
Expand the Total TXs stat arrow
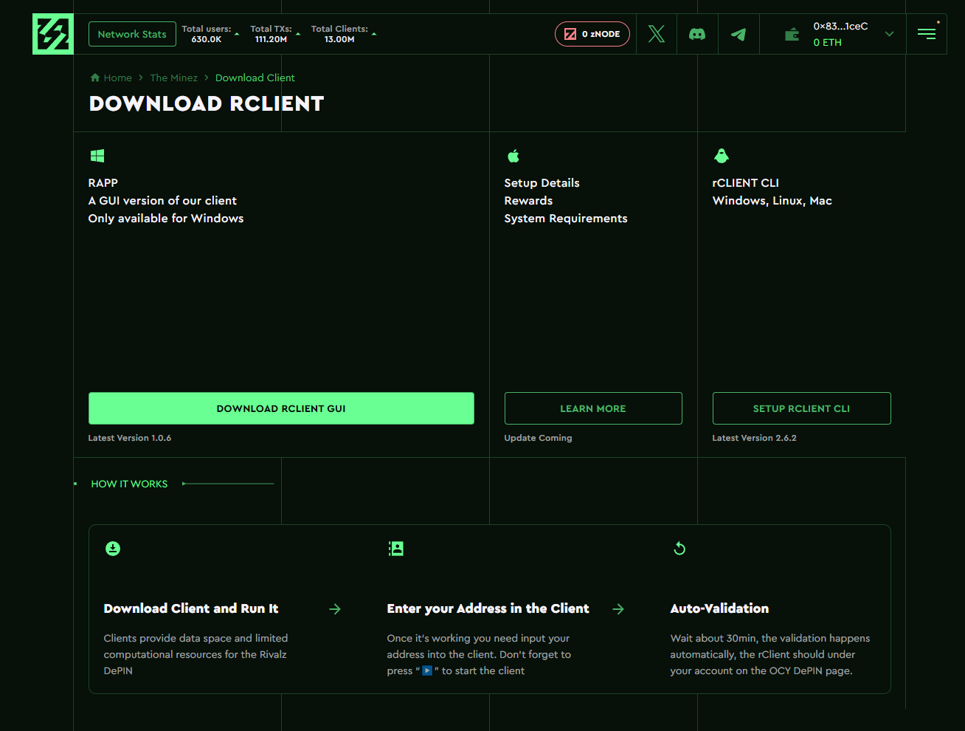[x=297, y=34]
